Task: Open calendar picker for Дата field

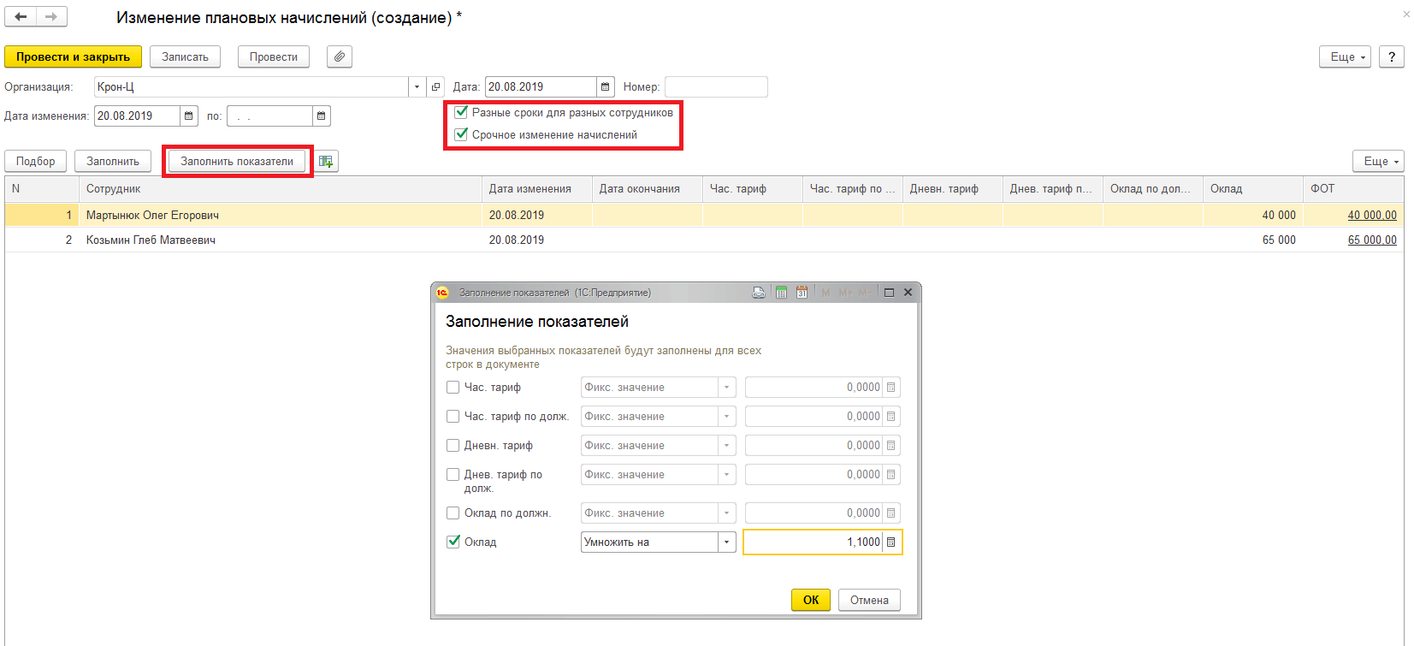Action: tap(606, 87)
